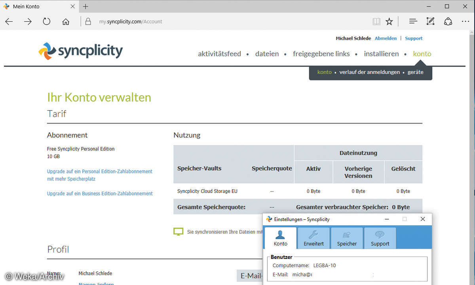
Task: Open the installieren menu item
Action: point(381,54)
